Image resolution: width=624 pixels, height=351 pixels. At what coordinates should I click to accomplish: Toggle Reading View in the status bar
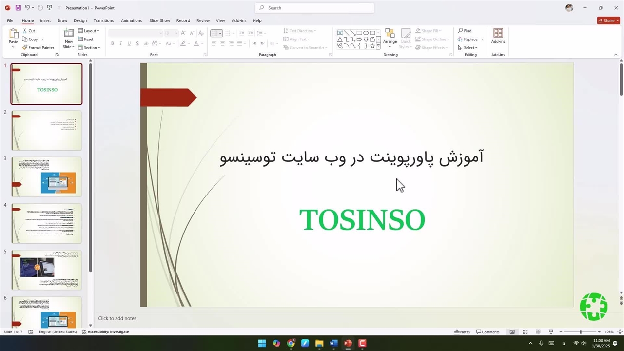coord(538,332)
